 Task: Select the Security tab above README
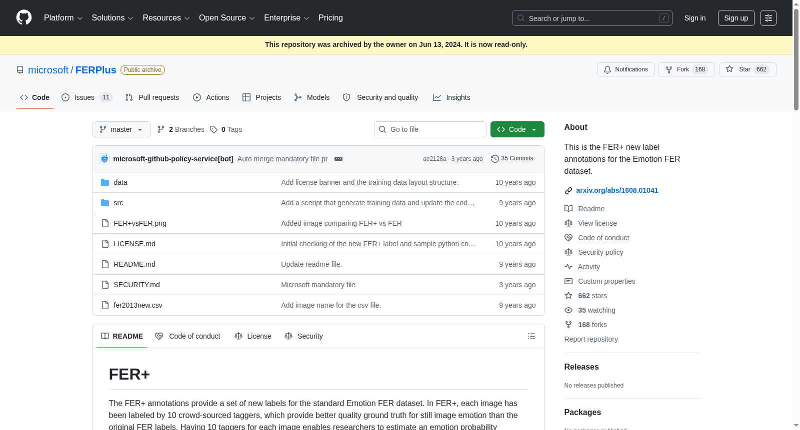point(303,336)
